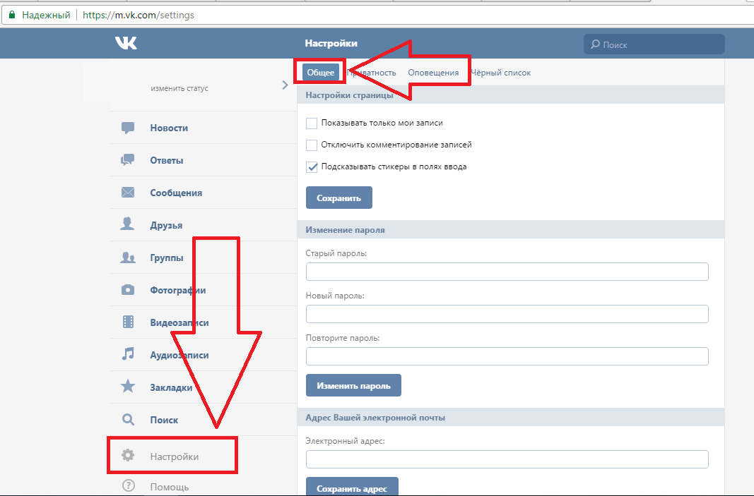
Task: Click the Сохранить адрес button
Action: [x=352, y=487]
